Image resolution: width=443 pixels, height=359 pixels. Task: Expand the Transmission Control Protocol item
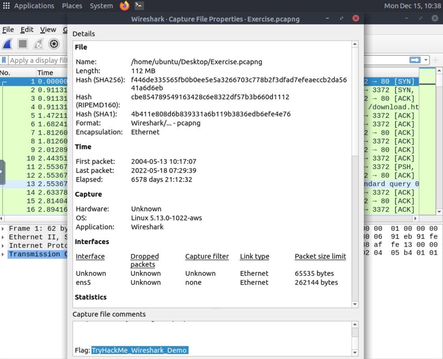click(x=4, y=254)
